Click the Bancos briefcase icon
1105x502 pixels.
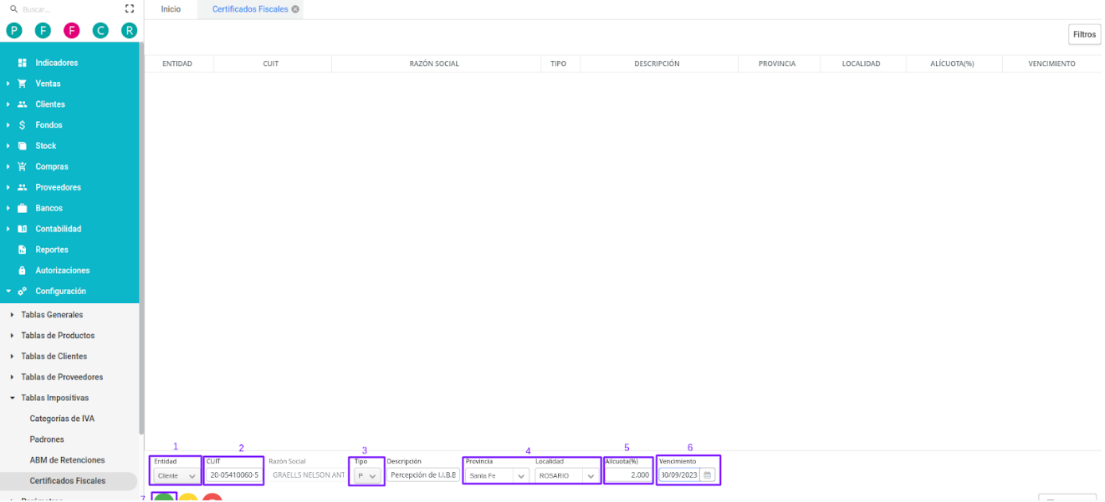pos(23,208)
